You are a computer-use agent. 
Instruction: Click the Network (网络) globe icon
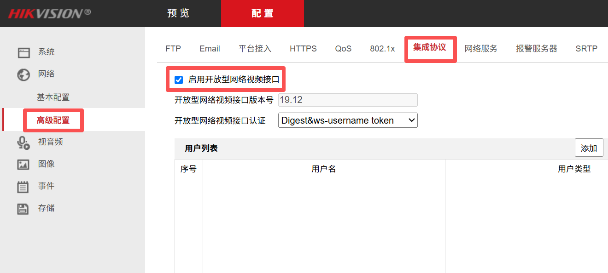pyautogui.click(x=23, y=74)
